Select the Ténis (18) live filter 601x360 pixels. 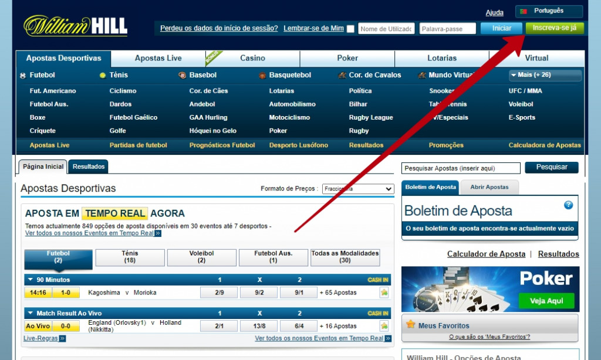pos(130,257)
